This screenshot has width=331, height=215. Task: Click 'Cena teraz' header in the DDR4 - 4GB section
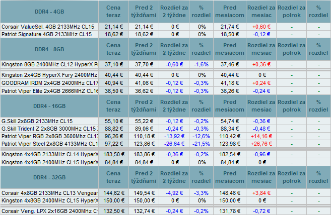tap(113, 12)
